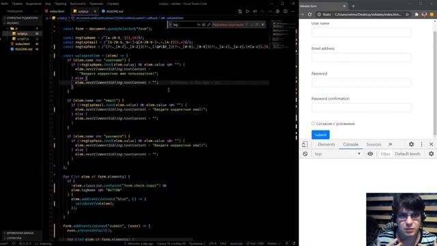
Task: Toggle regular expression in find widget
Action: 209,25
